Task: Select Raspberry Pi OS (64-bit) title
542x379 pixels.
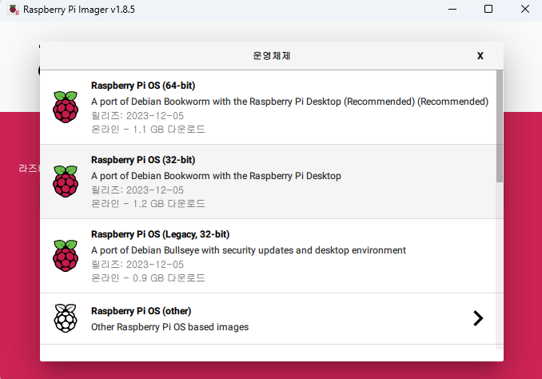Action: pos(143,86)
